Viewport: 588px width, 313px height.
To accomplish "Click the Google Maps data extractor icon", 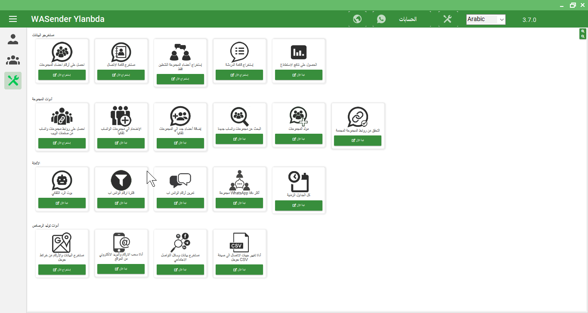I will coord(62,243).
